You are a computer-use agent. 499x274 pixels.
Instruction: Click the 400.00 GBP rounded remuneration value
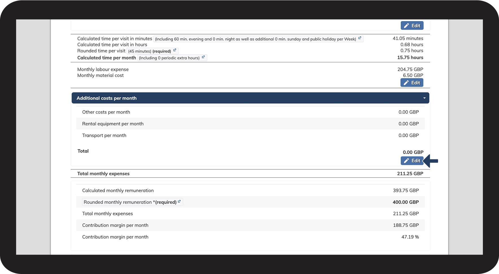click(406, 202)
